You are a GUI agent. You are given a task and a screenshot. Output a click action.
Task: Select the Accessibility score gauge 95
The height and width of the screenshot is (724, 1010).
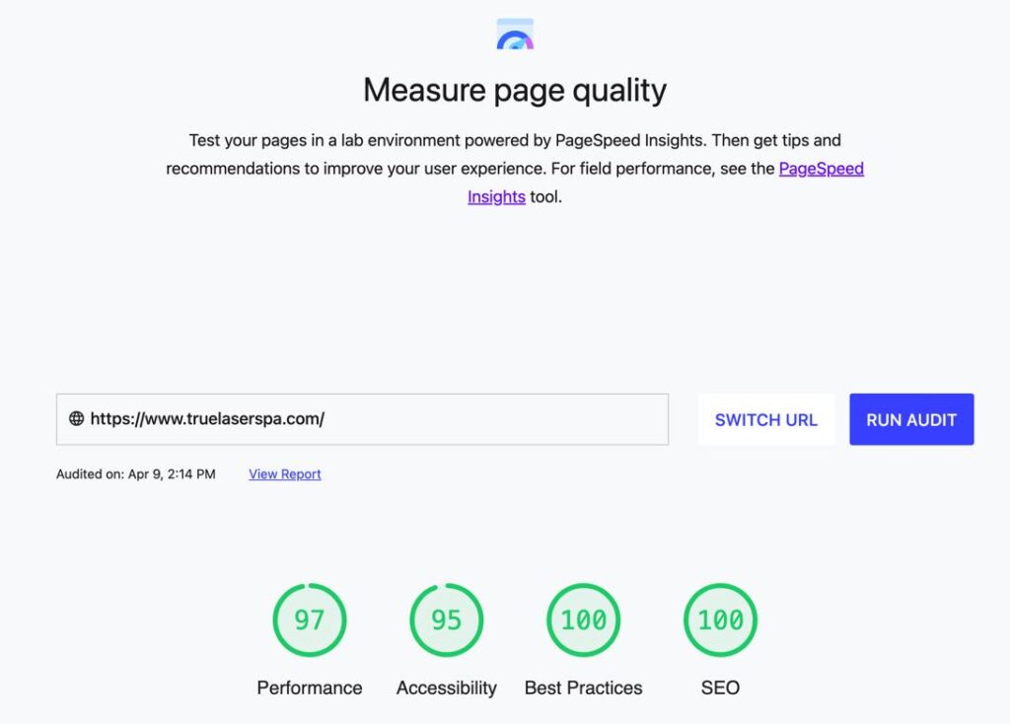pos(447,620)
